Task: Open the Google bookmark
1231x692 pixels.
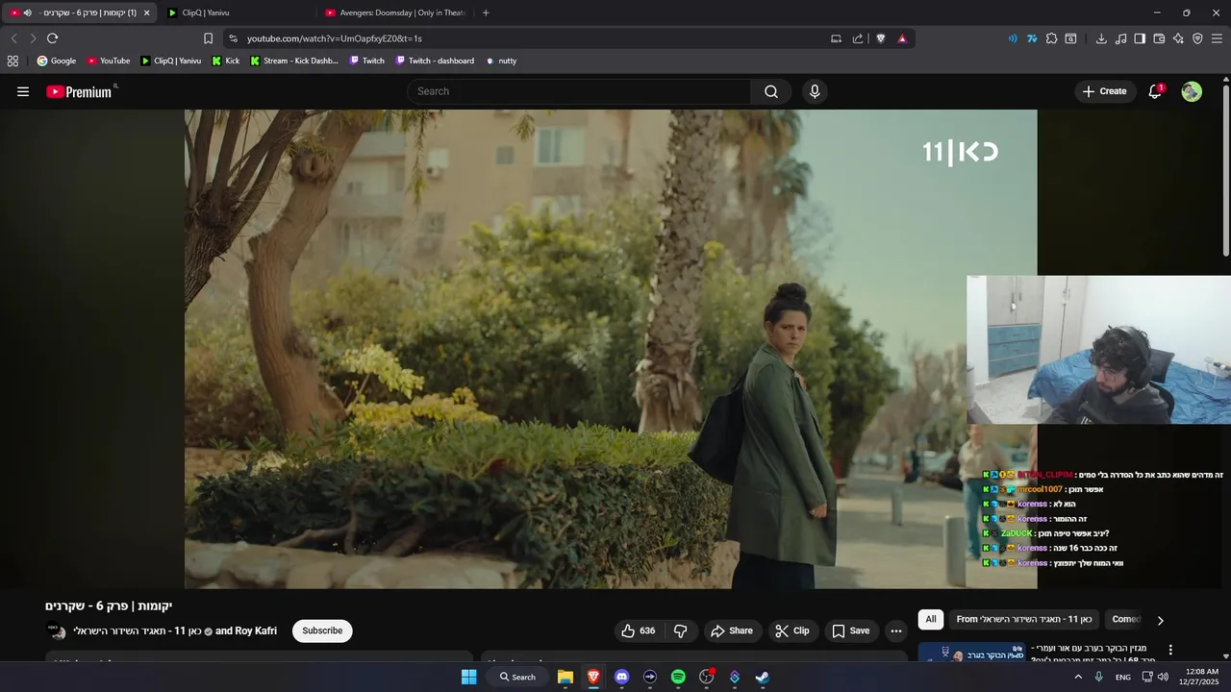Action: (x=56, y=61)
